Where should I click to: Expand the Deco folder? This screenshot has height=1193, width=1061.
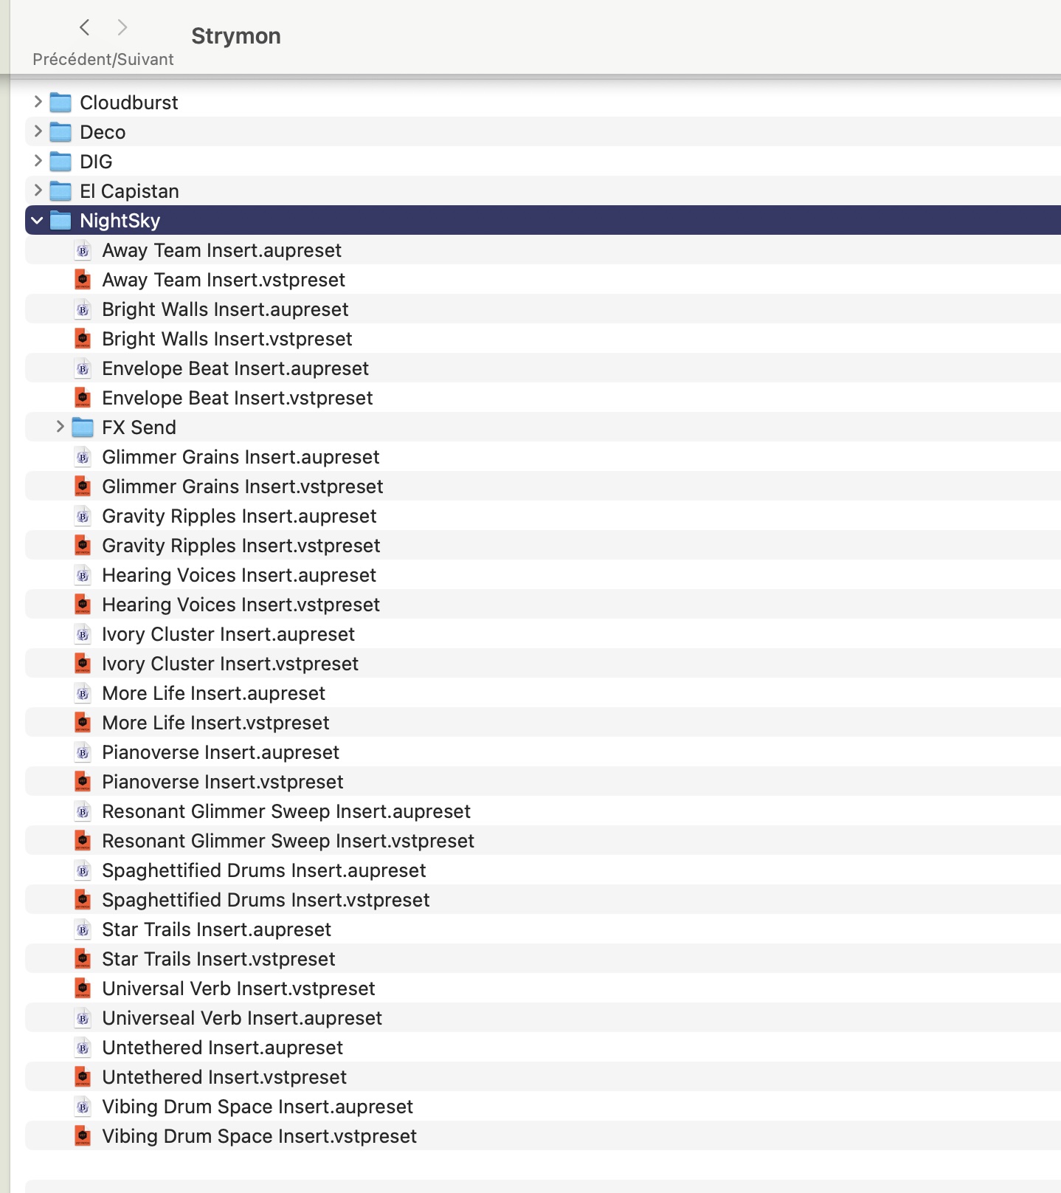point(38,131)
